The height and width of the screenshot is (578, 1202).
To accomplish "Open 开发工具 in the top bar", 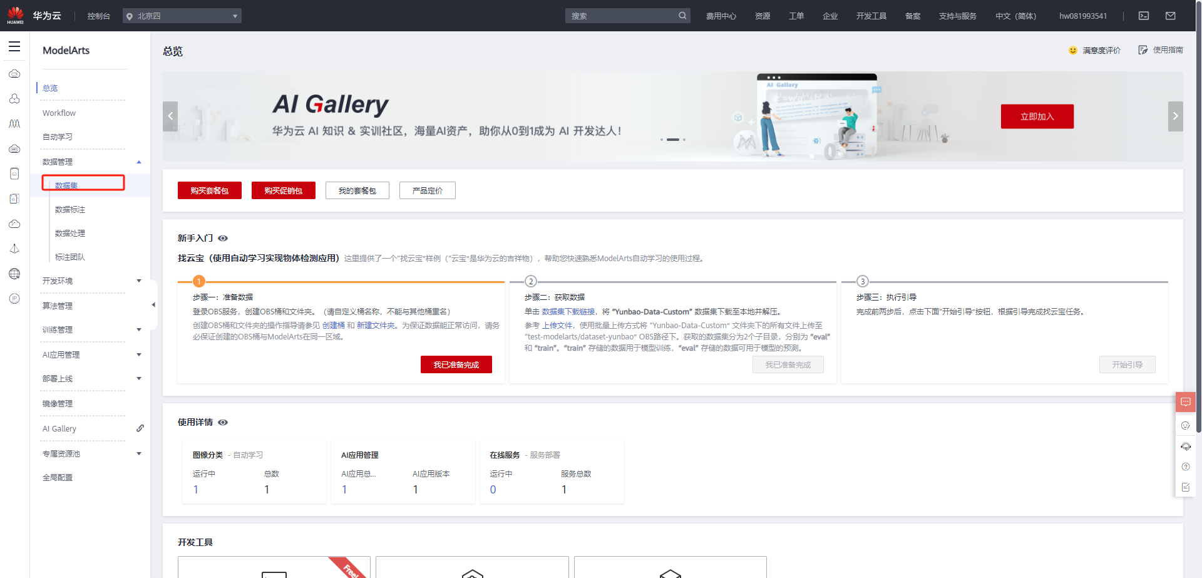I will [x=871, y=16].
